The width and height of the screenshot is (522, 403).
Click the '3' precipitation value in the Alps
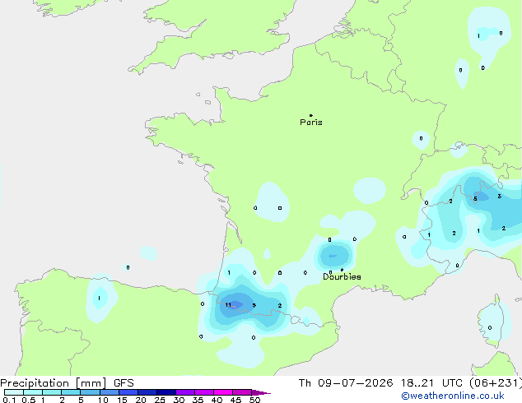(500, 197)
